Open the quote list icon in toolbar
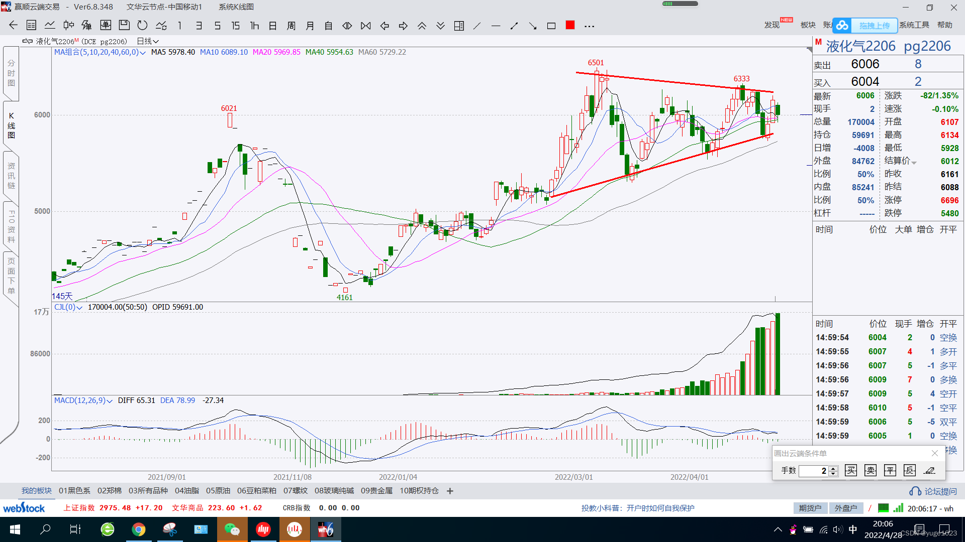This screenshot has height=542, width=965. pyautogui.click(x=31, y=25)
